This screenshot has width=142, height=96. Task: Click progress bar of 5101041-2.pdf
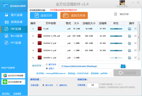(x=116, y=43)
